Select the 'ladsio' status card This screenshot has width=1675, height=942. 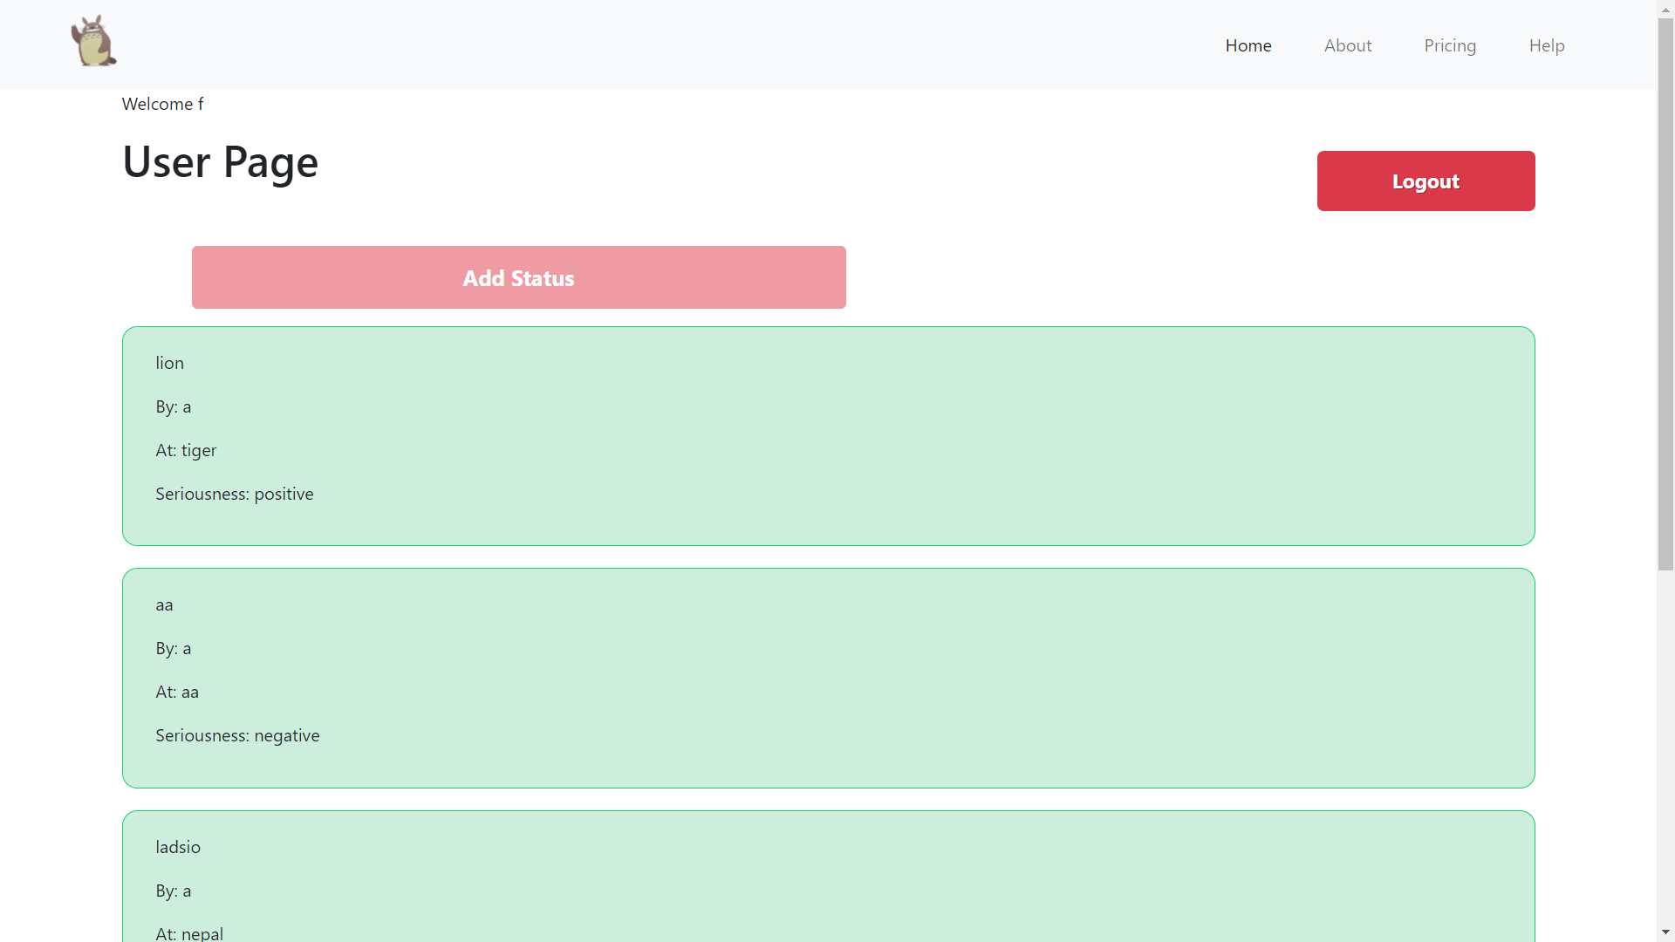828,877
